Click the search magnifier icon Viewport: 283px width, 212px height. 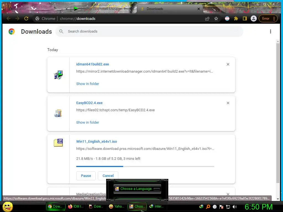(x=61, y=31)
